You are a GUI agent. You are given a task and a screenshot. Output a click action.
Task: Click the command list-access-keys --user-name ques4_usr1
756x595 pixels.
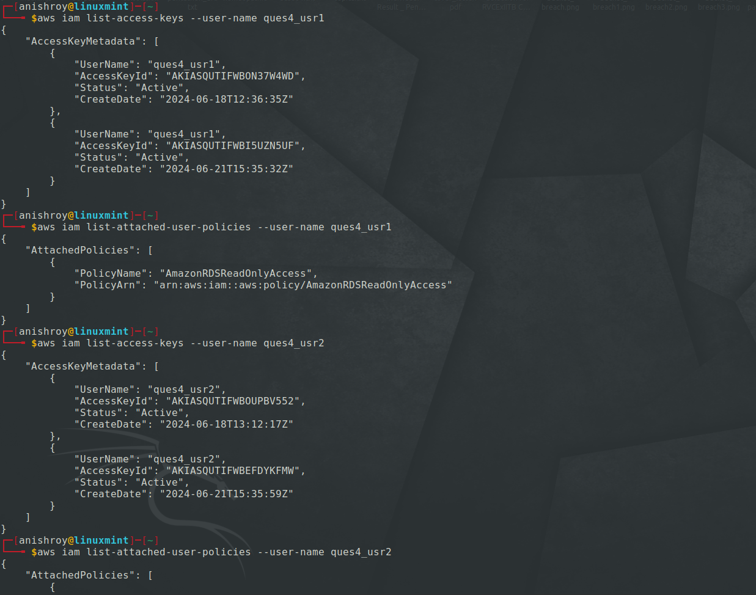coord(205,18)
